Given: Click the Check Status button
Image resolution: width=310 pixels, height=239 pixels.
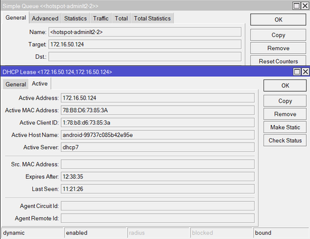Looking at the screenshot, I should tap(285, 141).
